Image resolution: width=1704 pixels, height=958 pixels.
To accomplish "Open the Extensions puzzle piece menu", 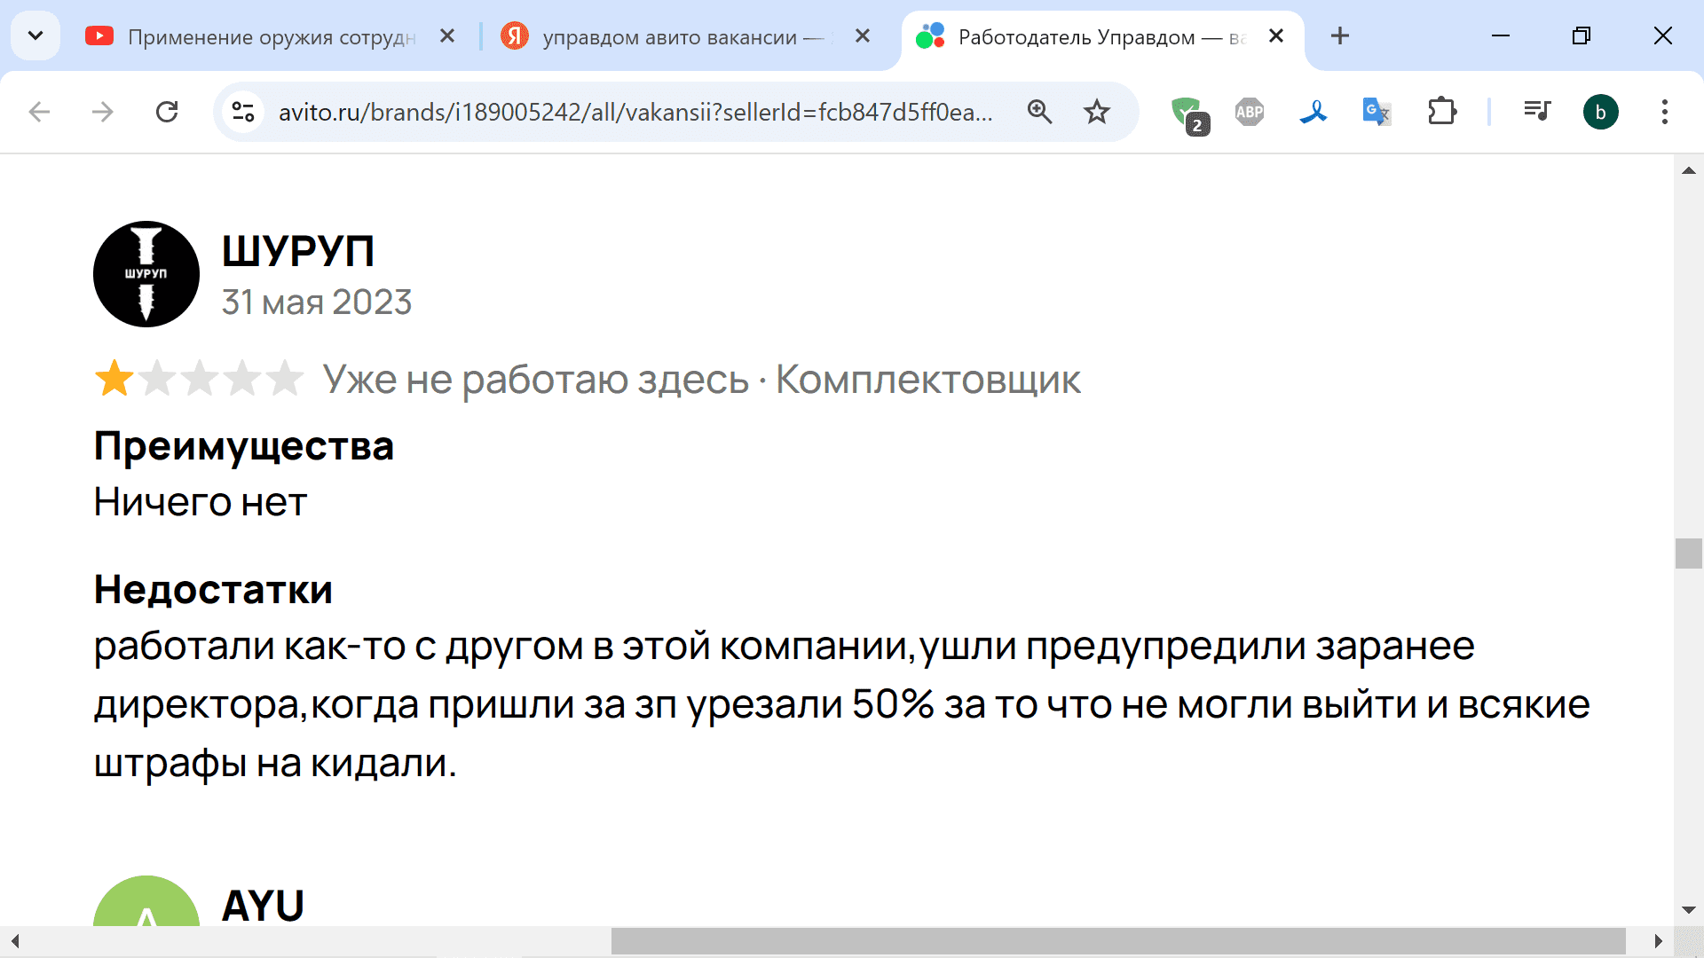I will pos(1441,112).
